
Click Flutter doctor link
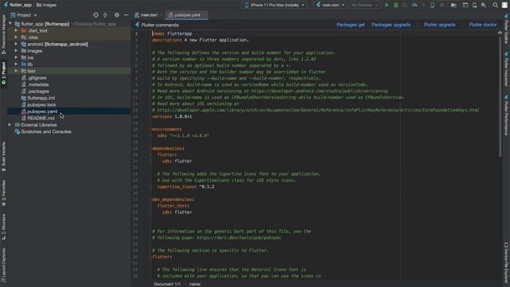pos(483,25)
